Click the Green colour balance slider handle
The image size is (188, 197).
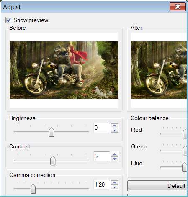pyautogui.click(x=185, y=150)
